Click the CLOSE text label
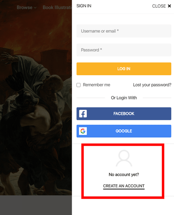The height and width of the screenshot is (215, 174). pyautogui.click(x=159, y=6)
